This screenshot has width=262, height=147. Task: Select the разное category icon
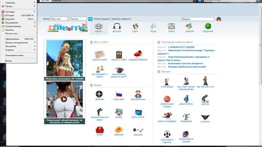(189, 26)
